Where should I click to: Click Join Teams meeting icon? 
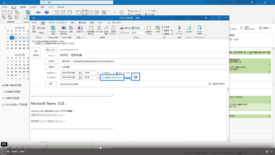(64, 28)
